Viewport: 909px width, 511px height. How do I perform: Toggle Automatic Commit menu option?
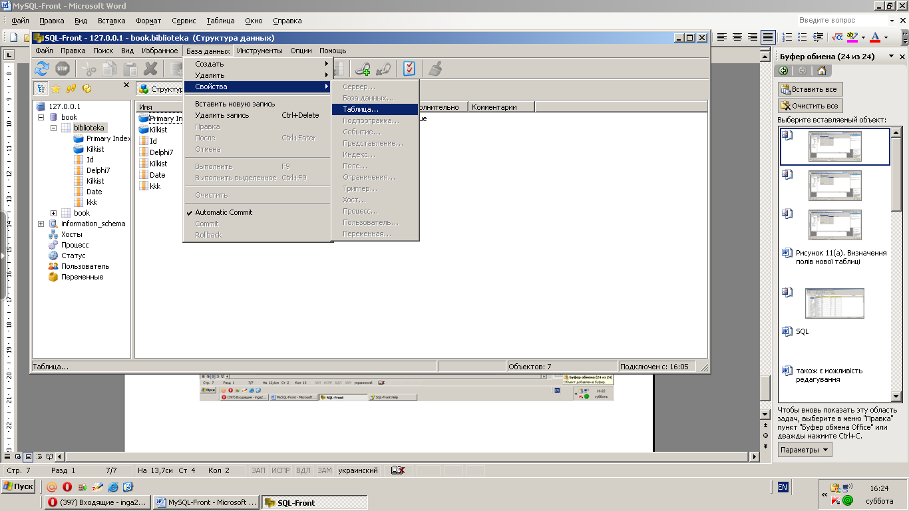(224, 212)
